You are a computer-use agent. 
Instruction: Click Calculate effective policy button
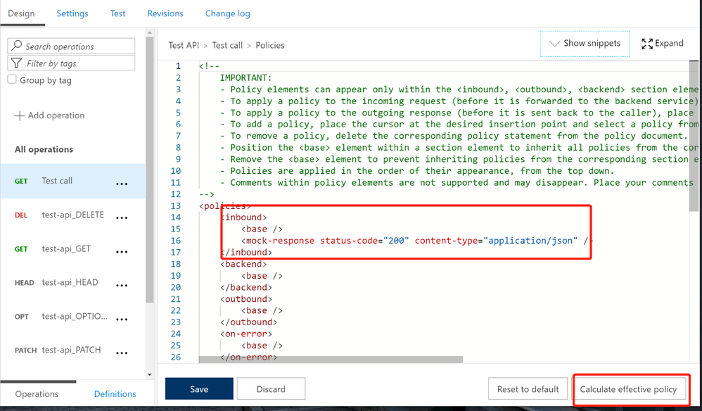click(x=628, y=388)
